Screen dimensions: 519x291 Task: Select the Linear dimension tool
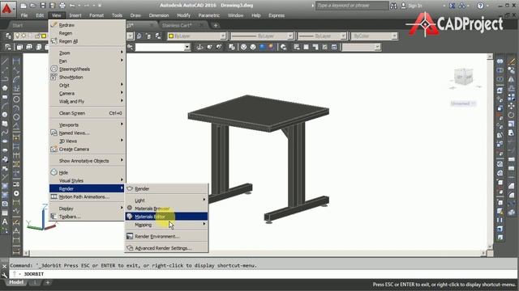point(16,61)
